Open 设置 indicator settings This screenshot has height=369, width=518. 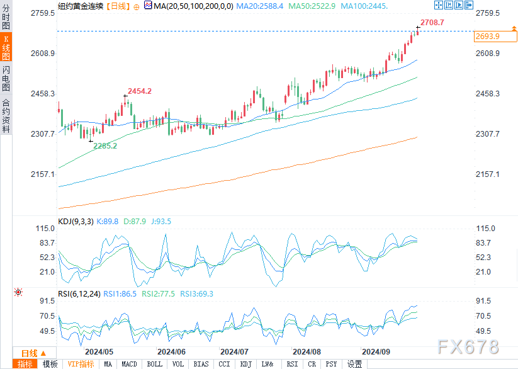coord(354,364)
